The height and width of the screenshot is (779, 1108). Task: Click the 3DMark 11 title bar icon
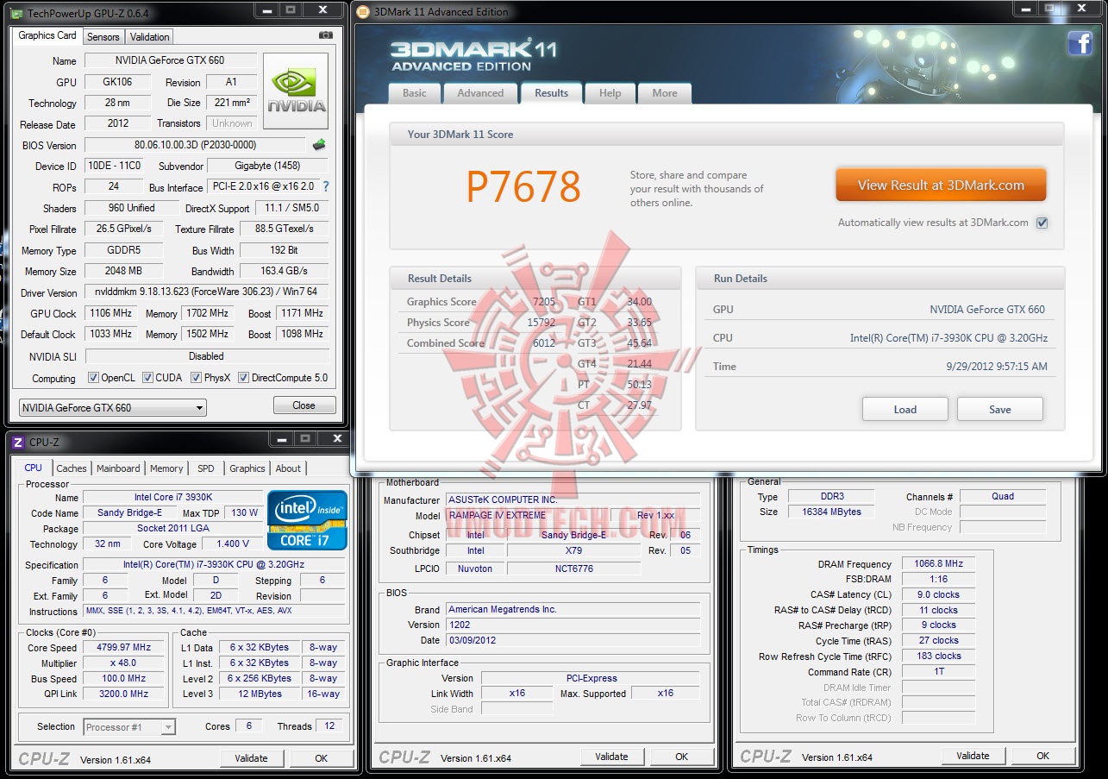click(x=362, y=12)
